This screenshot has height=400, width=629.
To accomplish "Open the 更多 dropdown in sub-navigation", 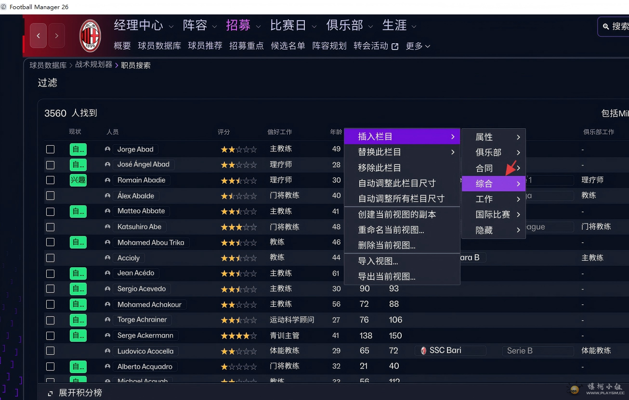I will tap(418, 46).
